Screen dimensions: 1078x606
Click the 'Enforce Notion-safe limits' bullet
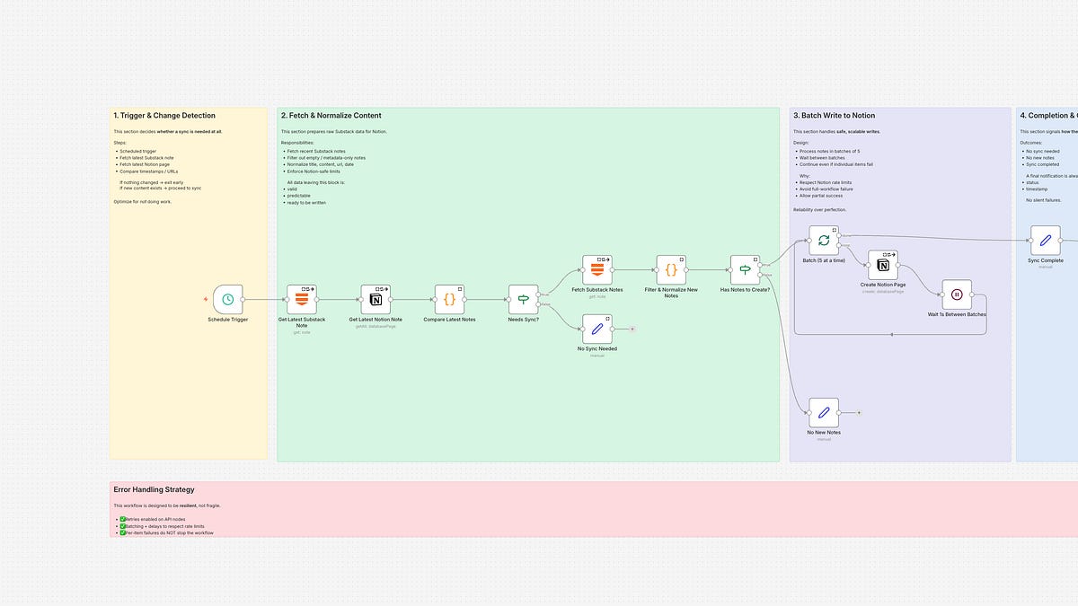[314, 171]
